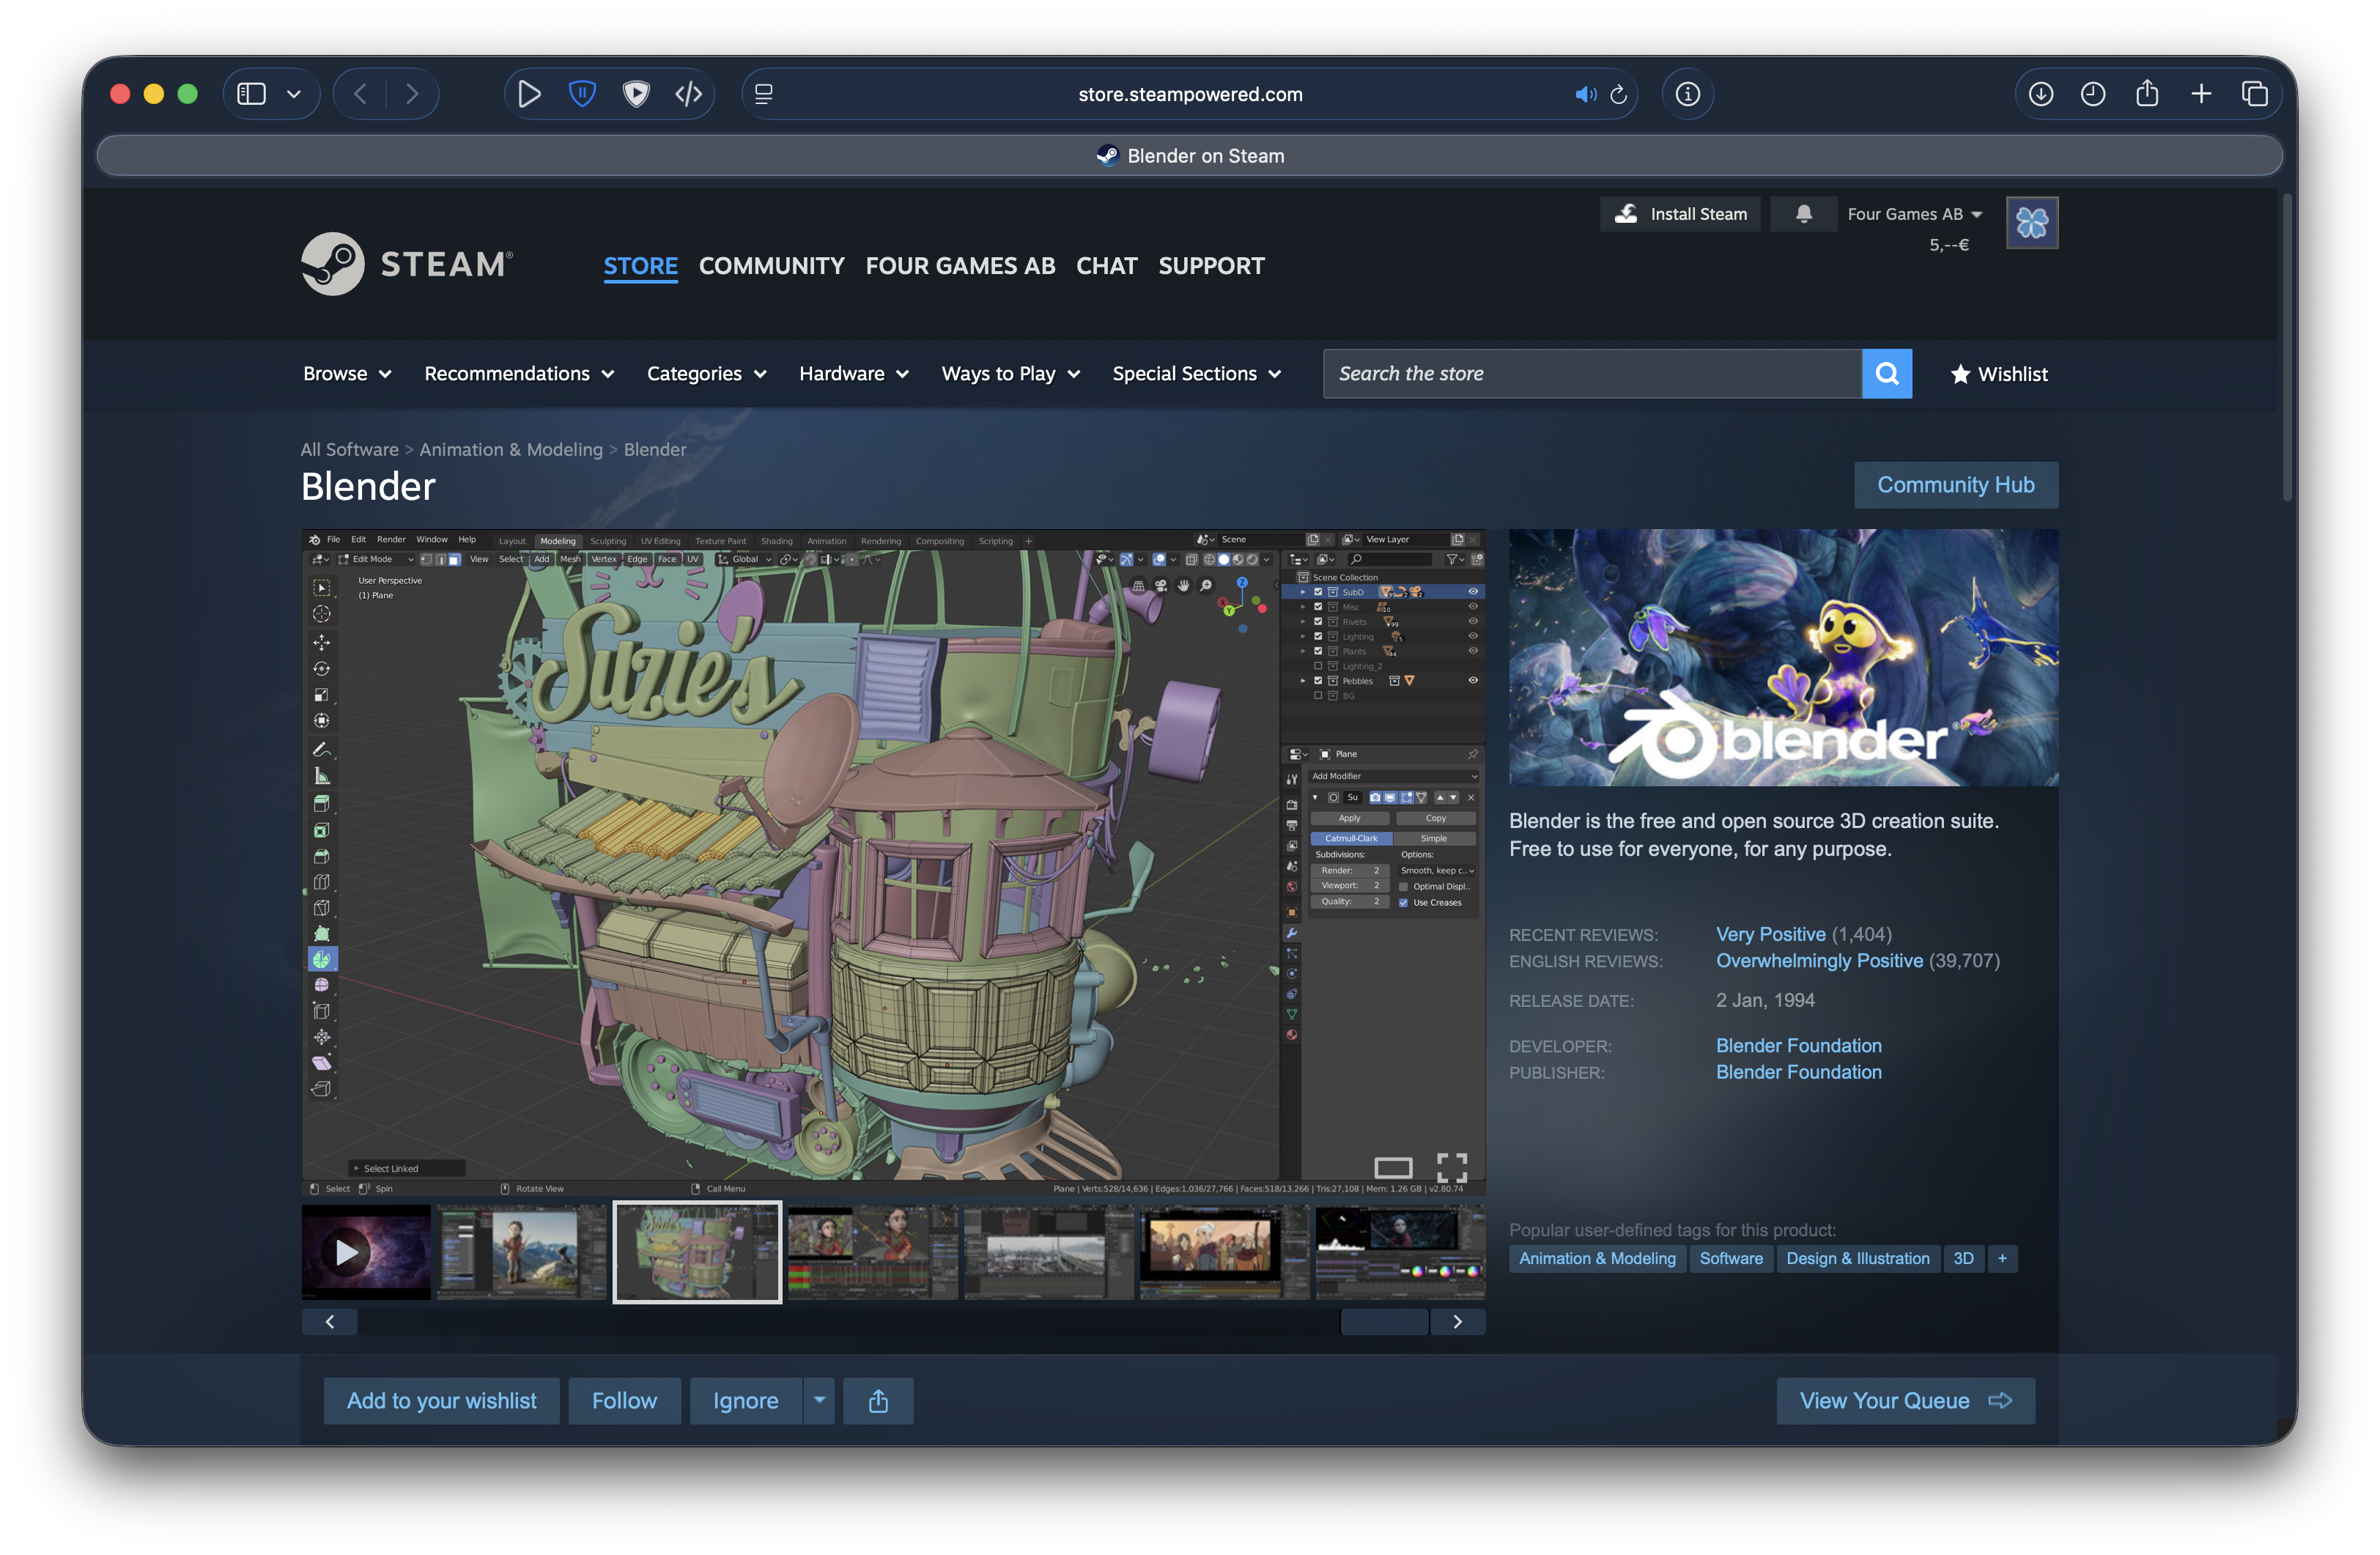Viewport: 2380px width, 1555px height.
Task: Open the Recommendations dropdown
Action: (519, 374)
